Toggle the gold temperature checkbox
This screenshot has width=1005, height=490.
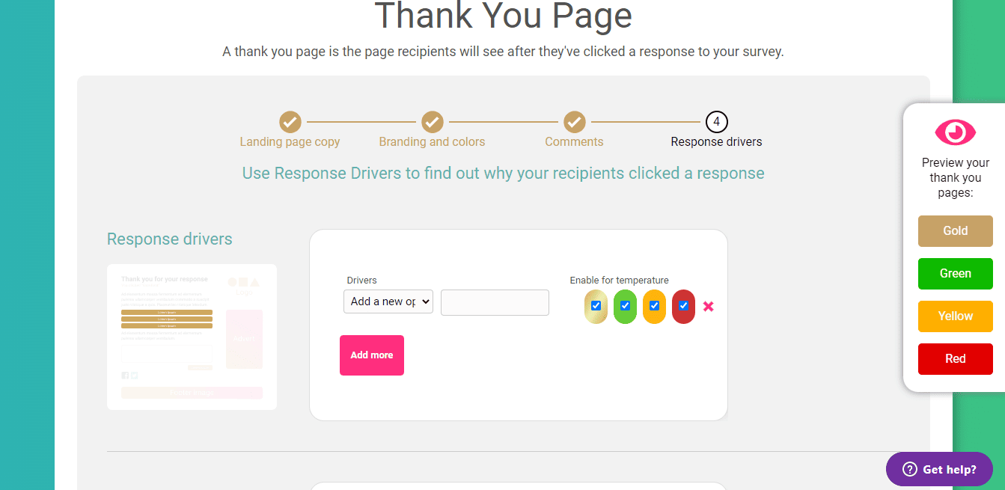click(x=596, y=306)
